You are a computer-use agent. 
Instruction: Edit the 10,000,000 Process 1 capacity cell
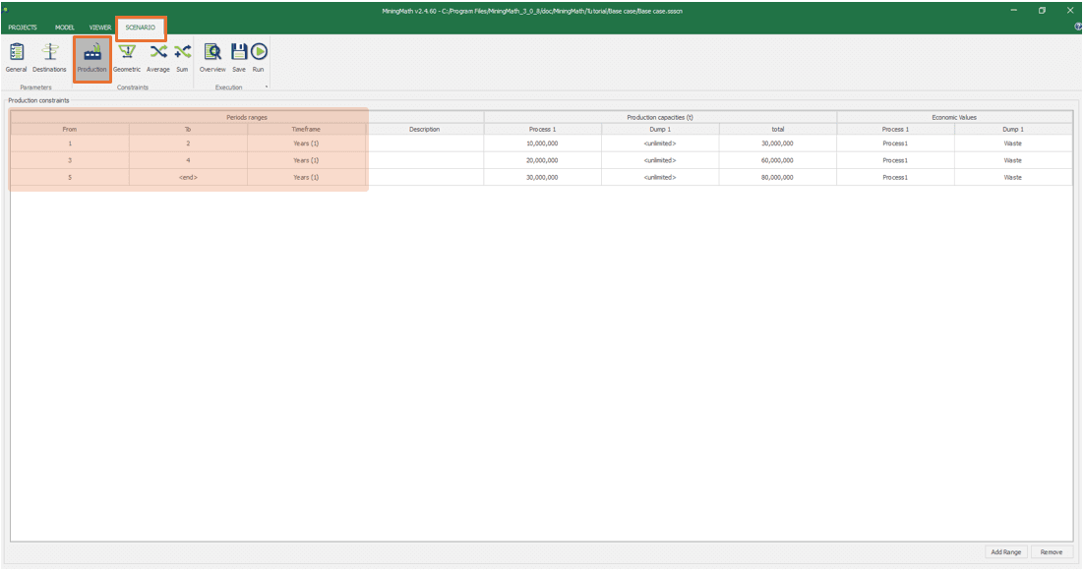tap(544, 143)
